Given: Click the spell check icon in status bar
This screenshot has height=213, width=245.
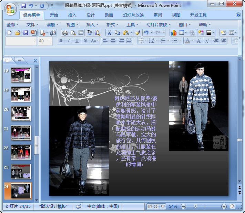Looking at the screenshot, I should click(x=79, y=206).
